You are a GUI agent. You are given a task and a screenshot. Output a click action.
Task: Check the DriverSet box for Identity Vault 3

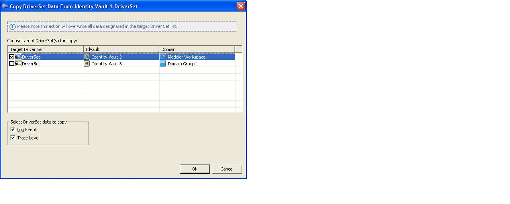(x=12, y=64)
